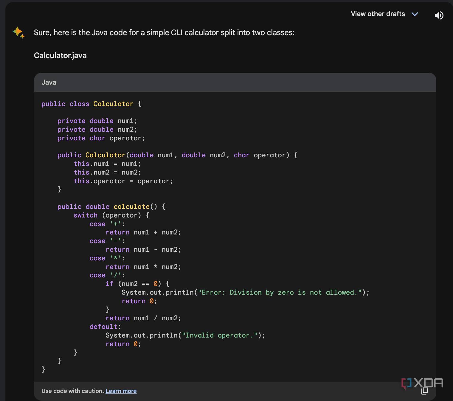
Task: Click the Java language label
Action: [x=49, y=82]
